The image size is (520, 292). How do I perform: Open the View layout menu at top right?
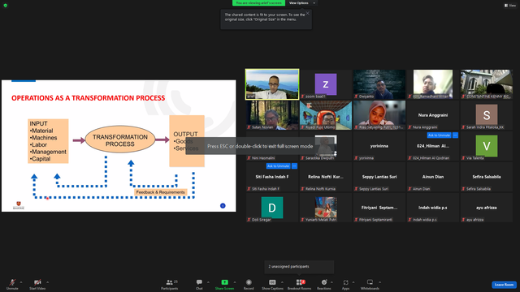point(510,6)
